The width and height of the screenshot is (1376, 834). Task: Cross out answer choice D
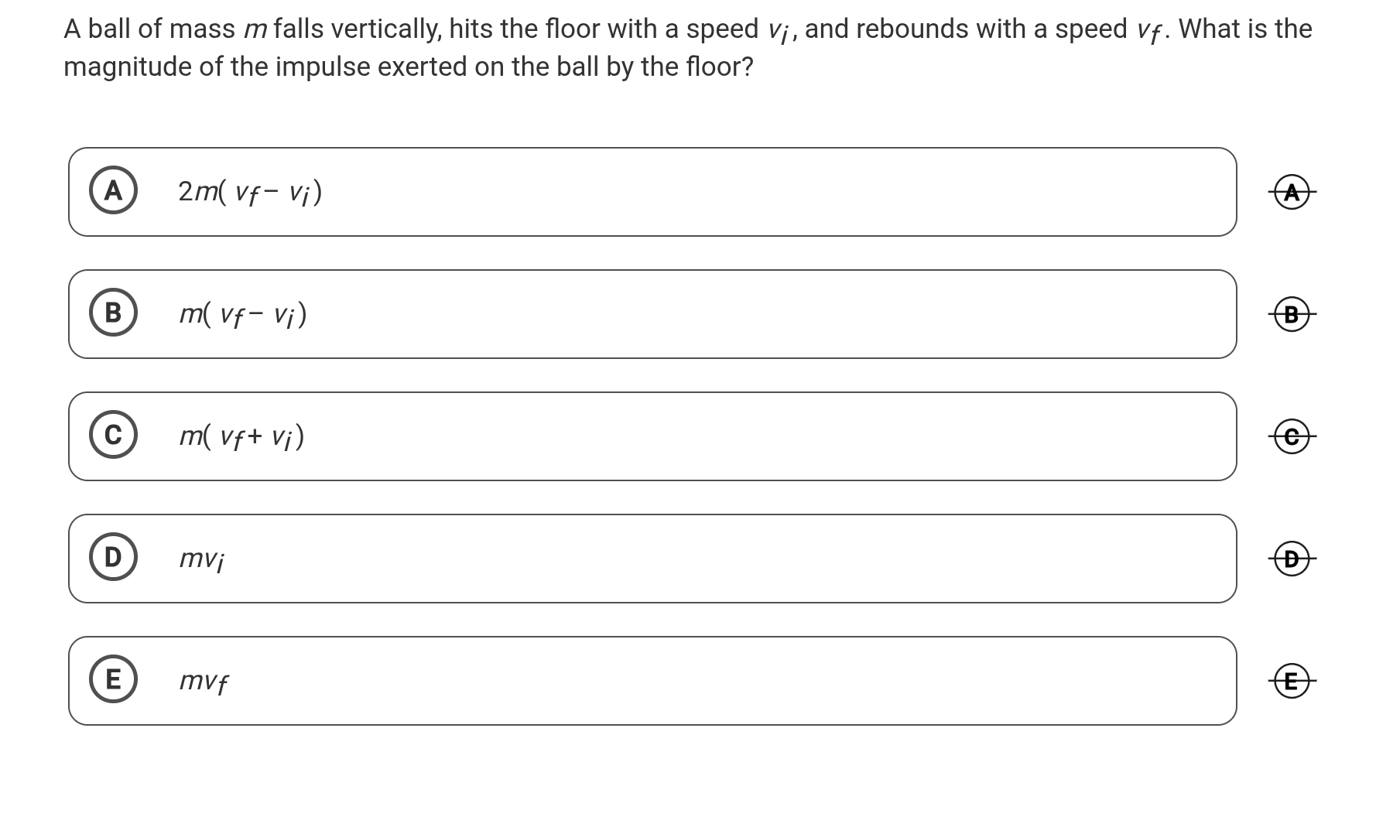click(x=1292, y=559)
